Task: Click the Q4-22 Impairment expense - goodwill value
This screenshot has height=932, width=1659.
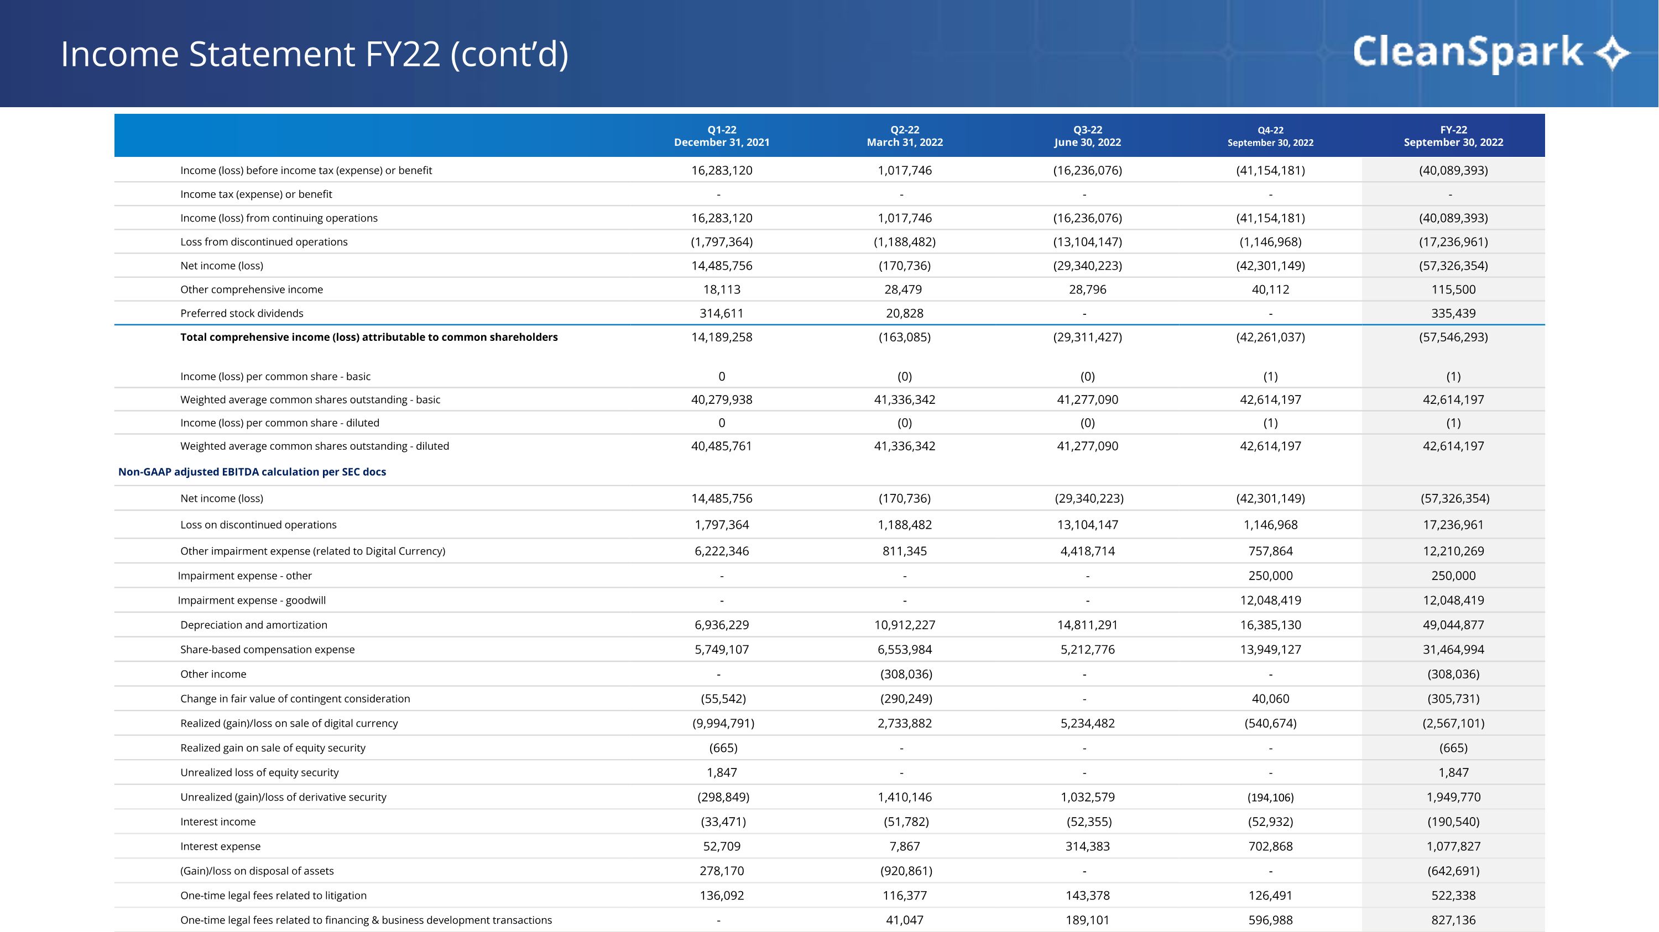Action: (x=1270, y=600)
